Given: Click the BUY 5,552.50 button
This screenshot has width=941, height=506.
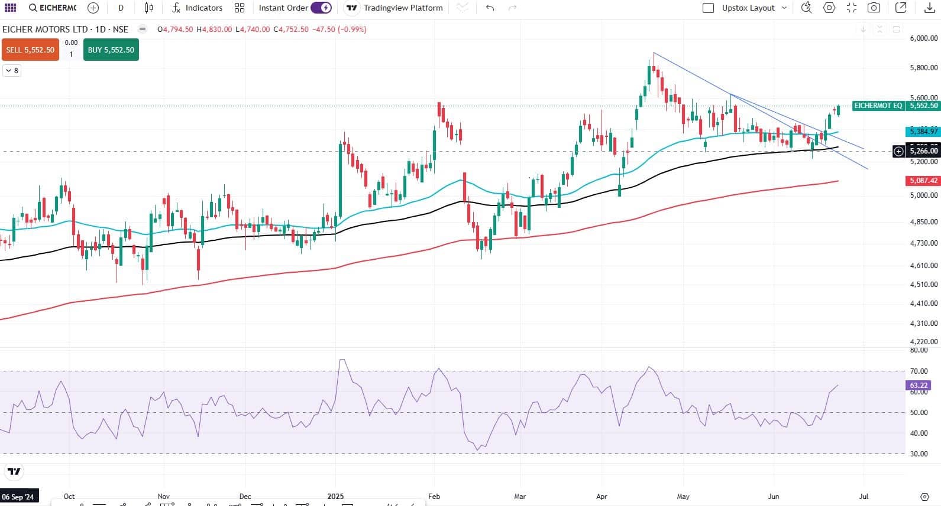Looking at the screenshot, I should [111, 50].
